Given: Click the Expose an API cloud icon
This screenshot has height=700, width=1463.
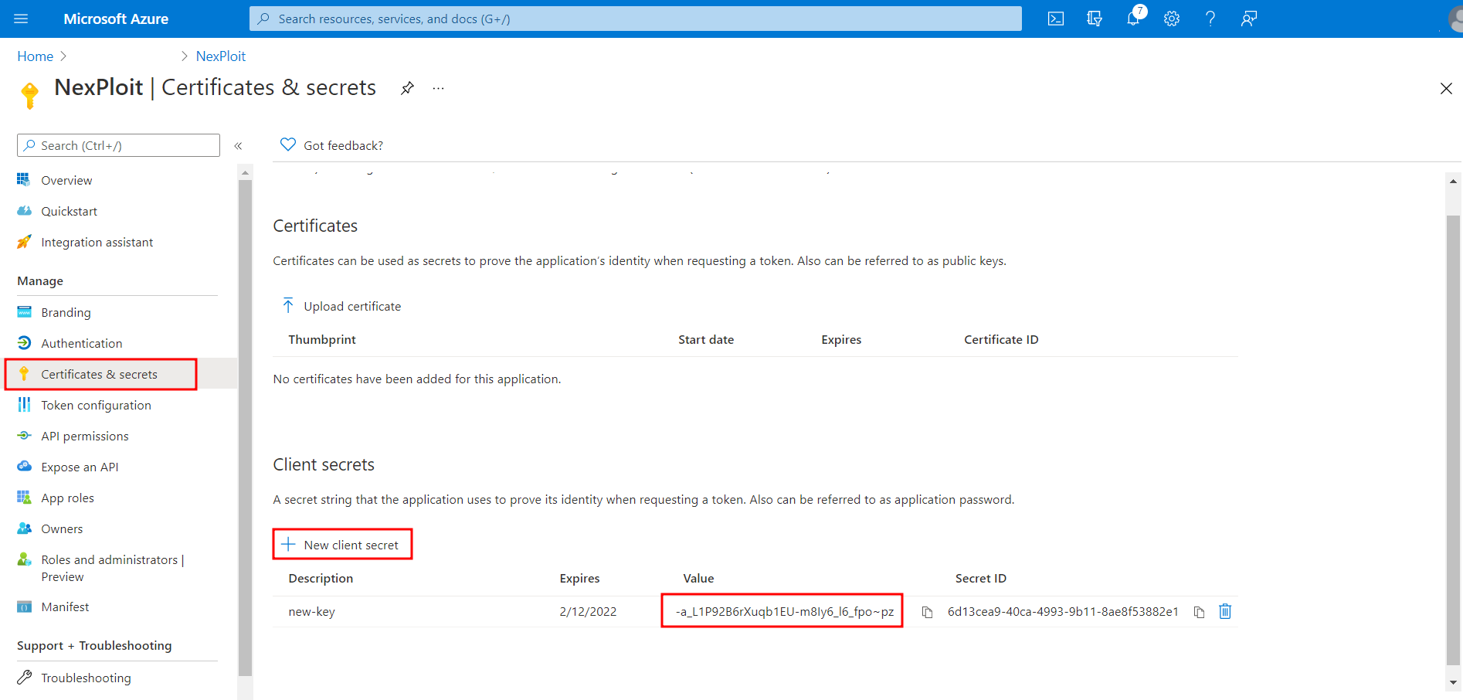Looking at the screenshot, I should (x=24, y=466).
